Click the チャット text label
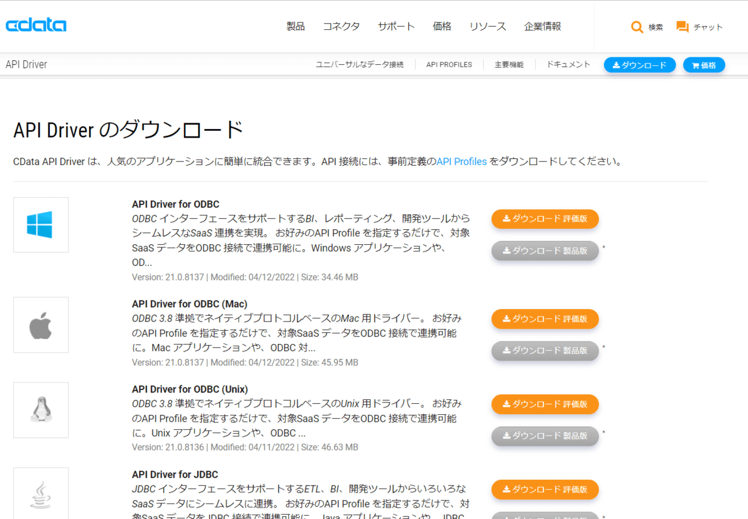 tap(708, 27)
